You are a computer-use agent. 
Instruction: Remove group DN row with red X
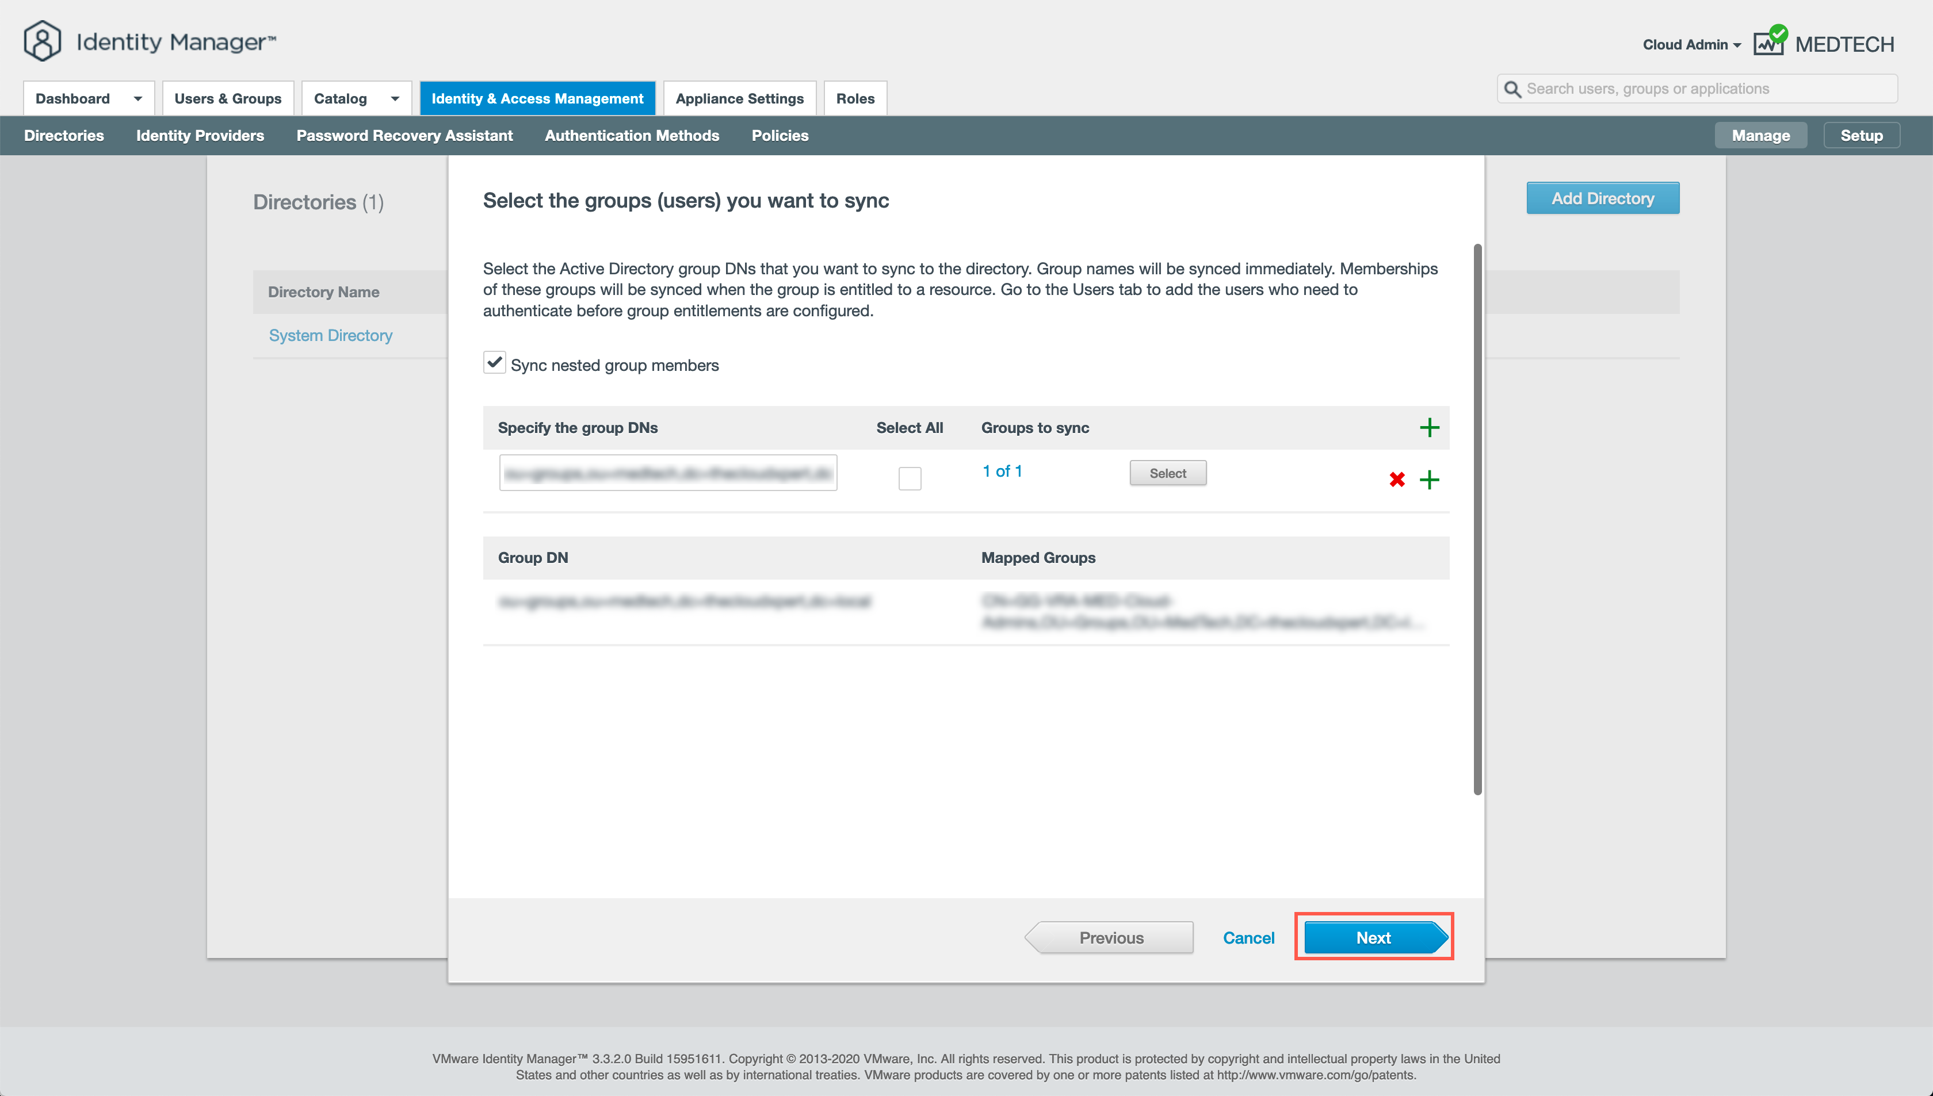(x=1397, y=480)
